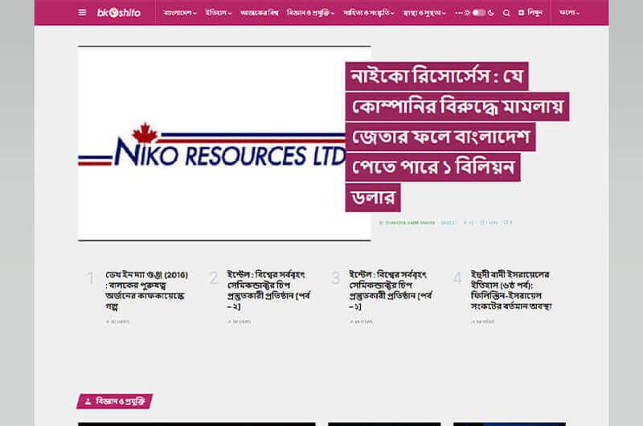The height and width of the screenshot is (426, 643).
Task: Expand the স্বাস্থ্য ও সুস্থতা menu
Action: click(x=424, y=13)
